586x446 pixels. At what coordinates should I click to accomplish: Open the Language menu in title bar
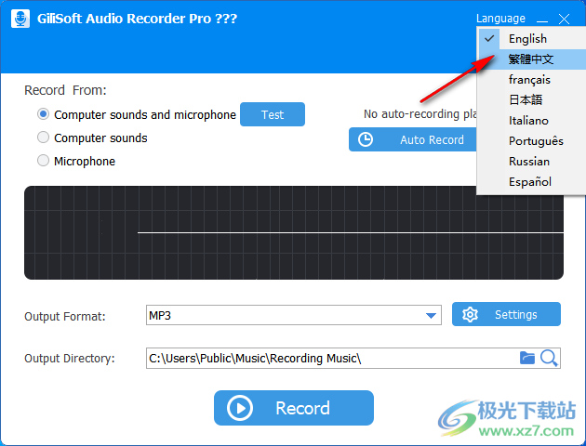(x=500, y=19)
